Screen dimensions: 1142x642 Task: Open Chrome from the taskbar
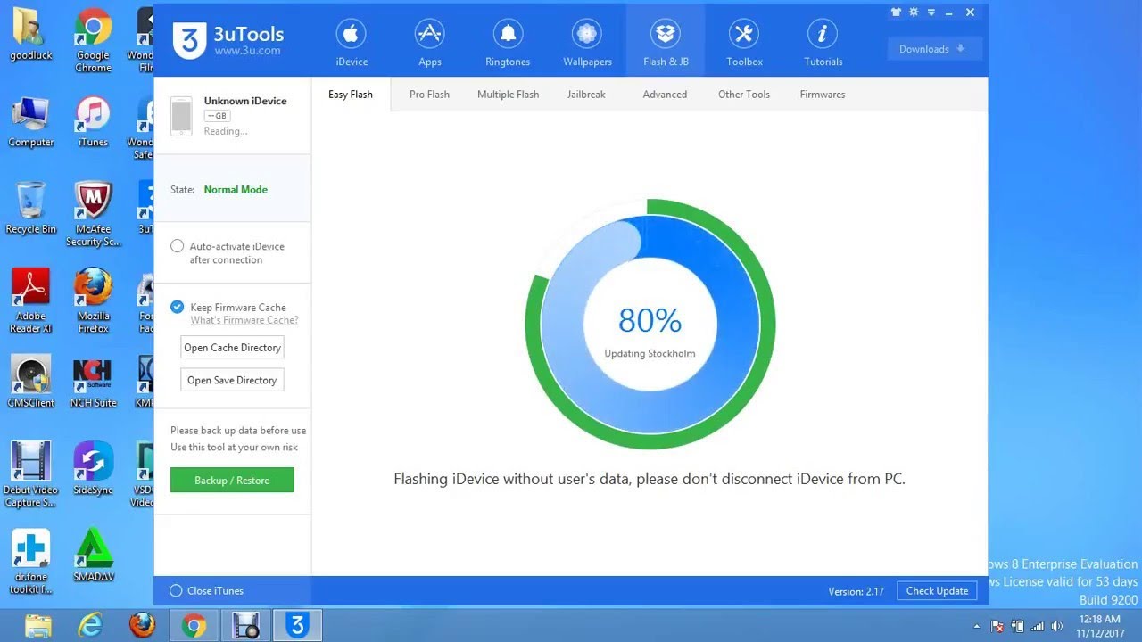(194, 626)
